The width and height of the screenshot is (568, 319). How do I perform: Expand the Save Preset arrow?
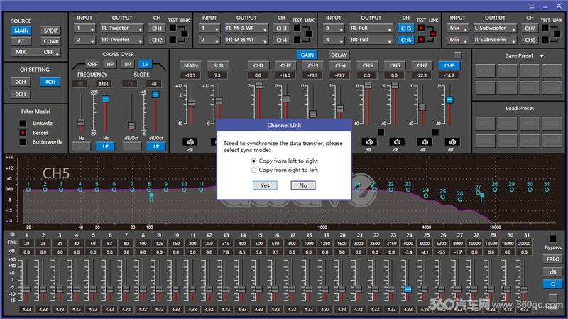(542, 56)
